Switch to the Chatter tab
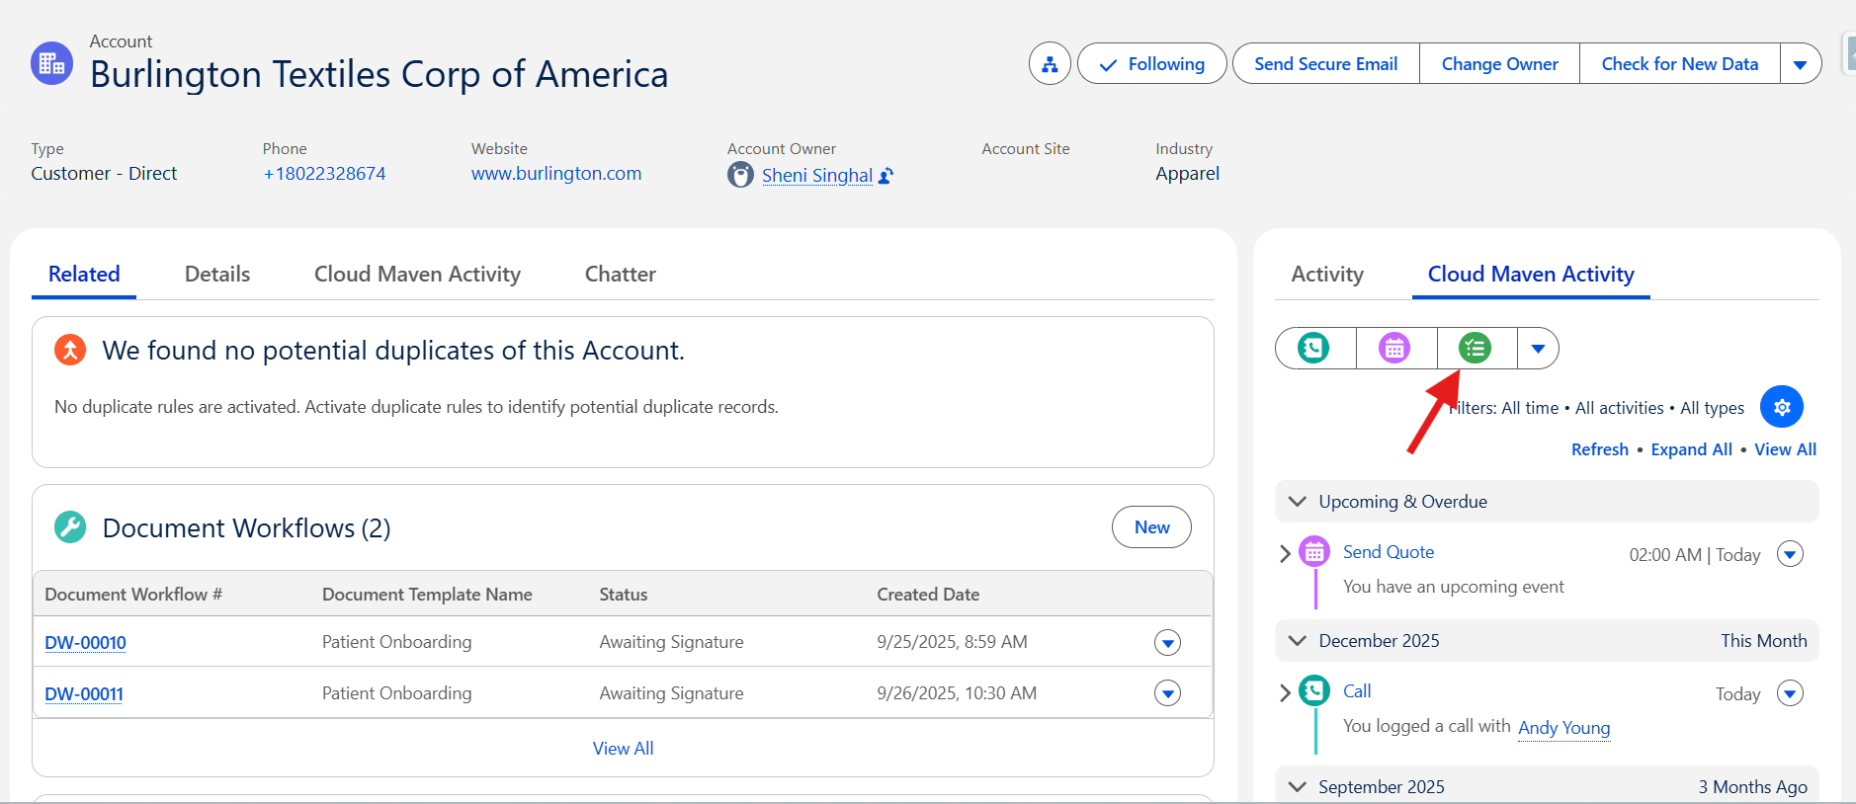The height and width of the screenshot is (804, 1856). tap(621, 275)
